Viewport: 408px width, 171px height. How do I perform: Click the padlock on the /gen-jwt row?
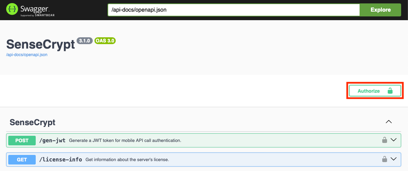click(x=385, y=140)
